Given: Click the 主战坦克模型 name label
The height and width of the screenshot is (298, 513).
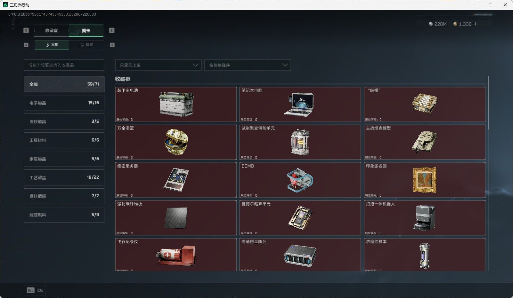Looking at the screenshot, I should (378, 128).
